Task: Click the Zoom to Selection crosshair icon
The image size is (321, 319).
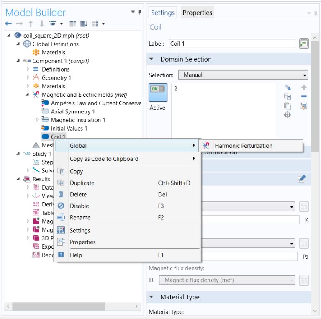Action: (288, 115)
